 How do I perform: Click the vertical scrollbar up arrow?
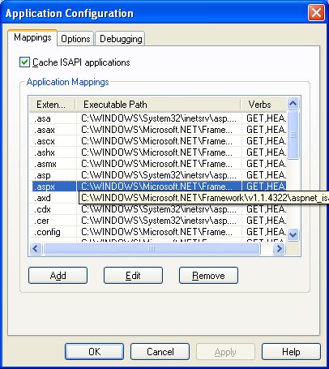293,104
